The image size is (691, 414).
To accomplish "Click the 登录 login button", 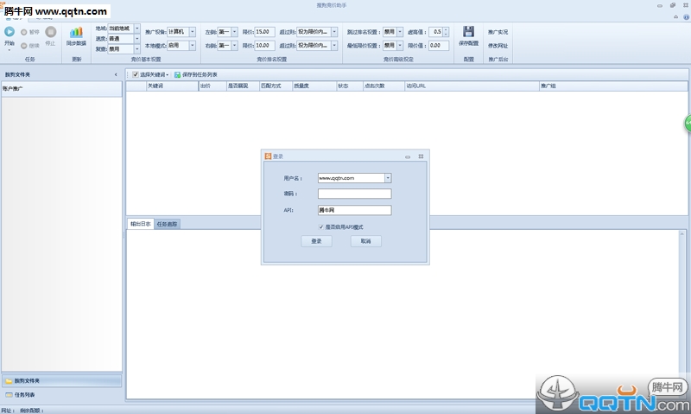I will (x=316, y=241).
